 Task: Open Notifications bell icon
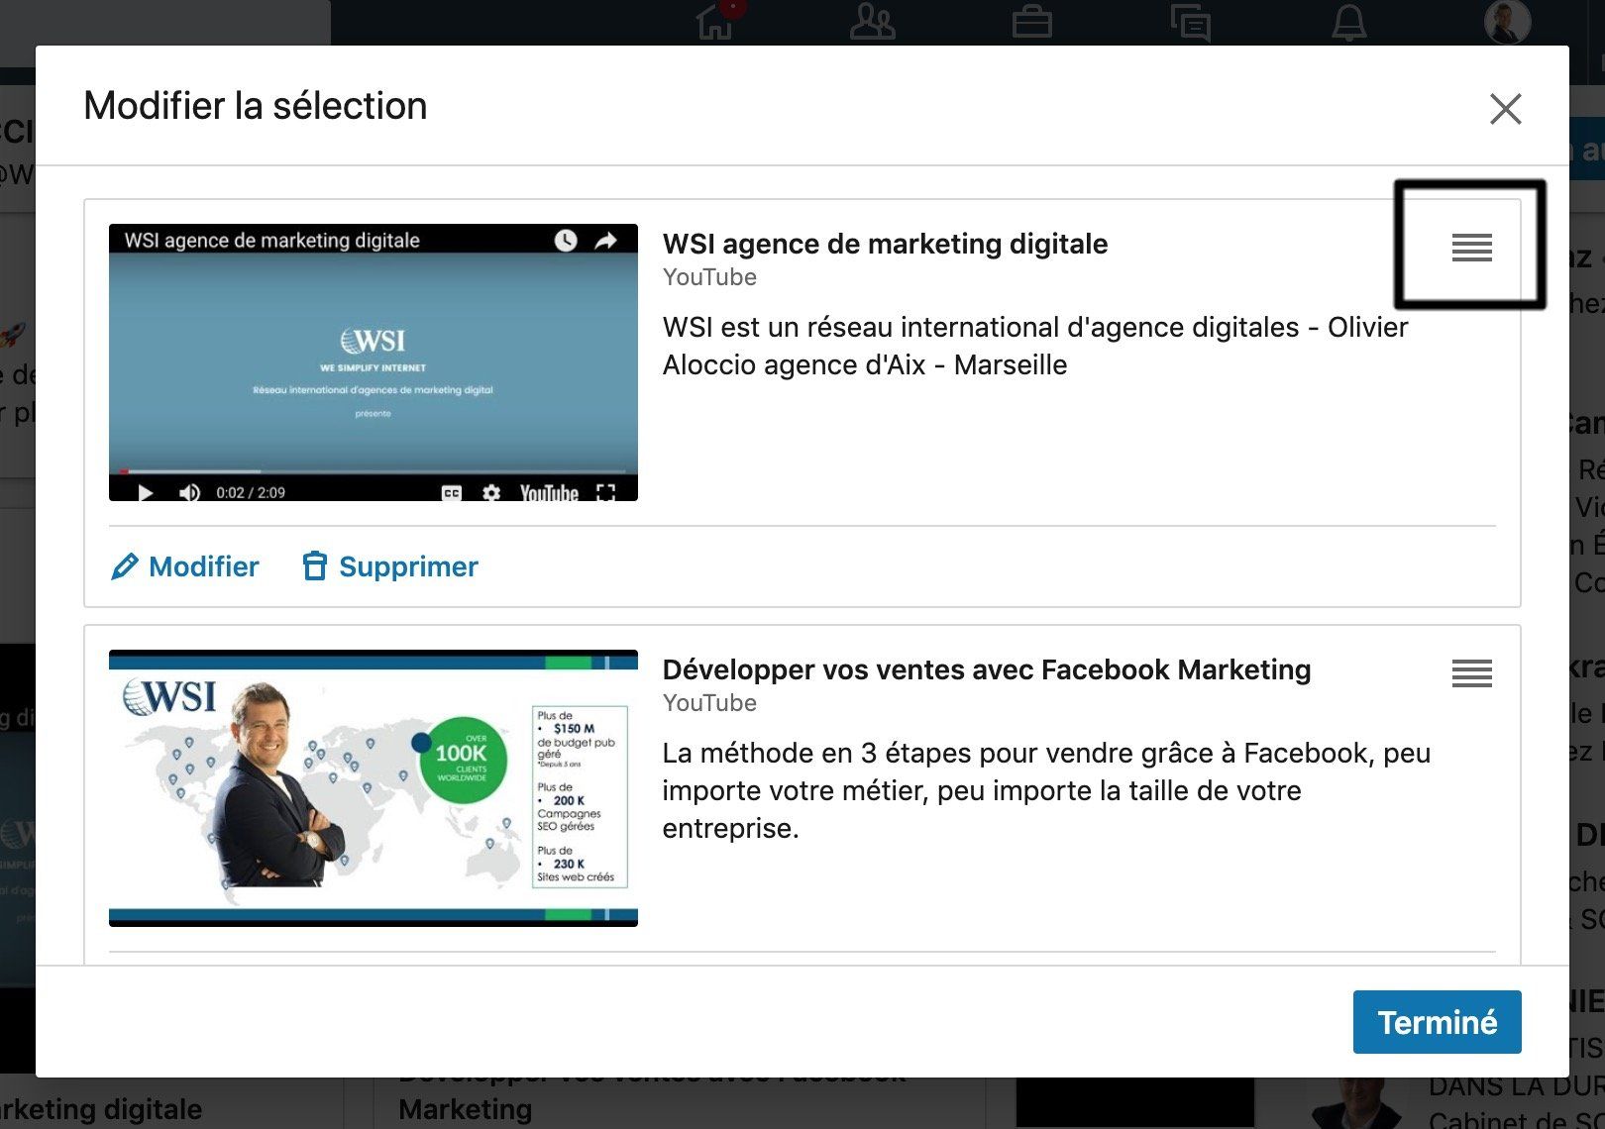click(x=1348, y=21)
